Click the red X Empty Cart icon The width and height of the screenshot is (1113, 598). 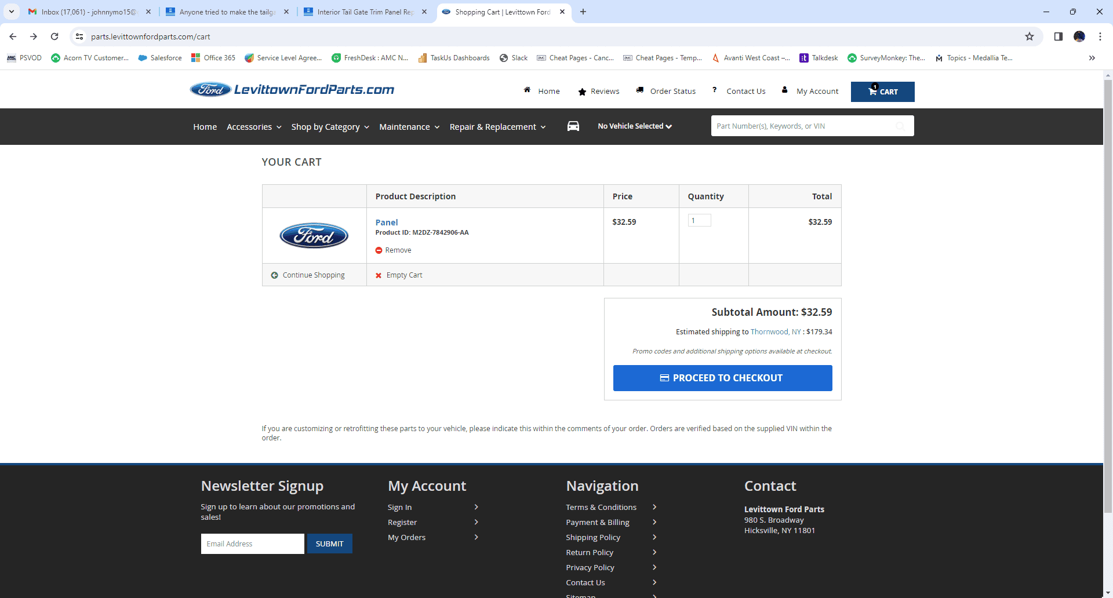coord(379,275)
